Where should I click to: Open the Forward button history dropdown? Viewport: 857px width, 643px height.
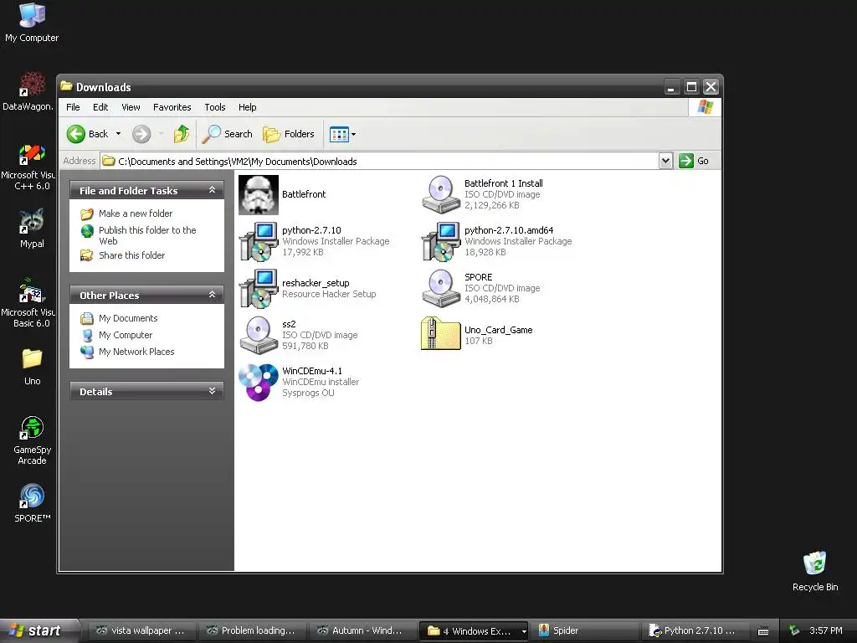click(x=161, y=134)
